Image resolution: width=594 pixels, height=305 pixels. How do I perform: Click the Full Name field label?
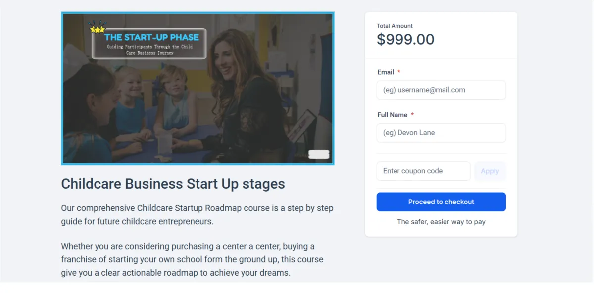[393, 115]
